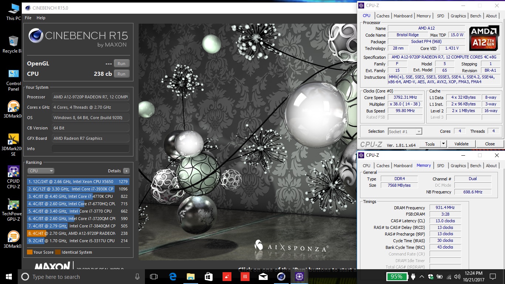The height and width of the screenshot is (284, 505).
Task: Select the i7-6770HQ ranking entry
Action: pos(78,204)
